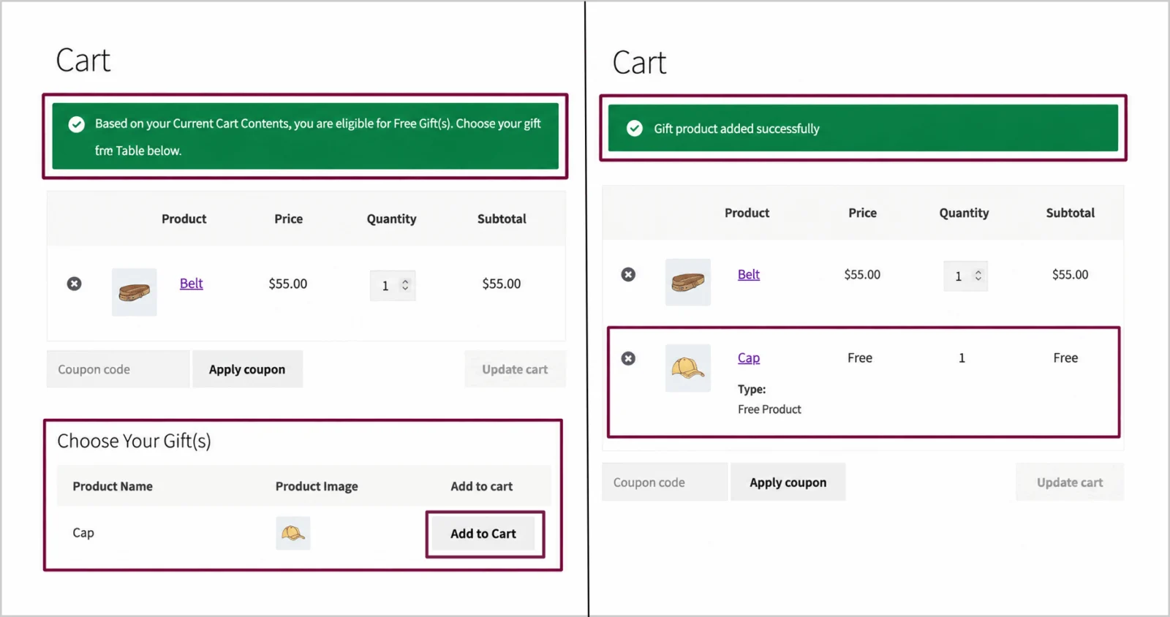Click $55.00 subtotal in left cart
Viewport: 1170px width, 617px height.
pos(502,284)
